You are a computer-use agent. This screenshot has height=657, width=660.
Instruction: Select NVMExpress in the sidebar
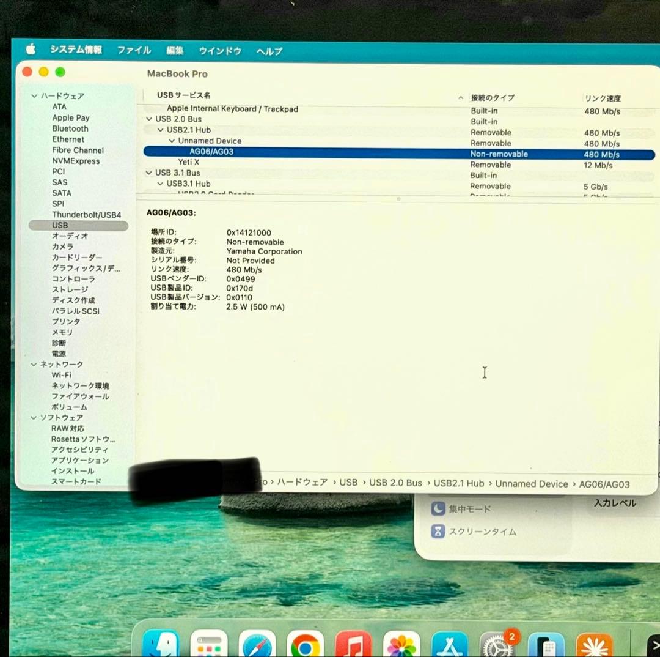click(76, 161)
